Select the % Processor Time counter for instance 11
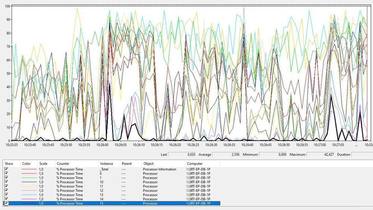This screenshot has width=373, height=210. [x=69, y=186]
